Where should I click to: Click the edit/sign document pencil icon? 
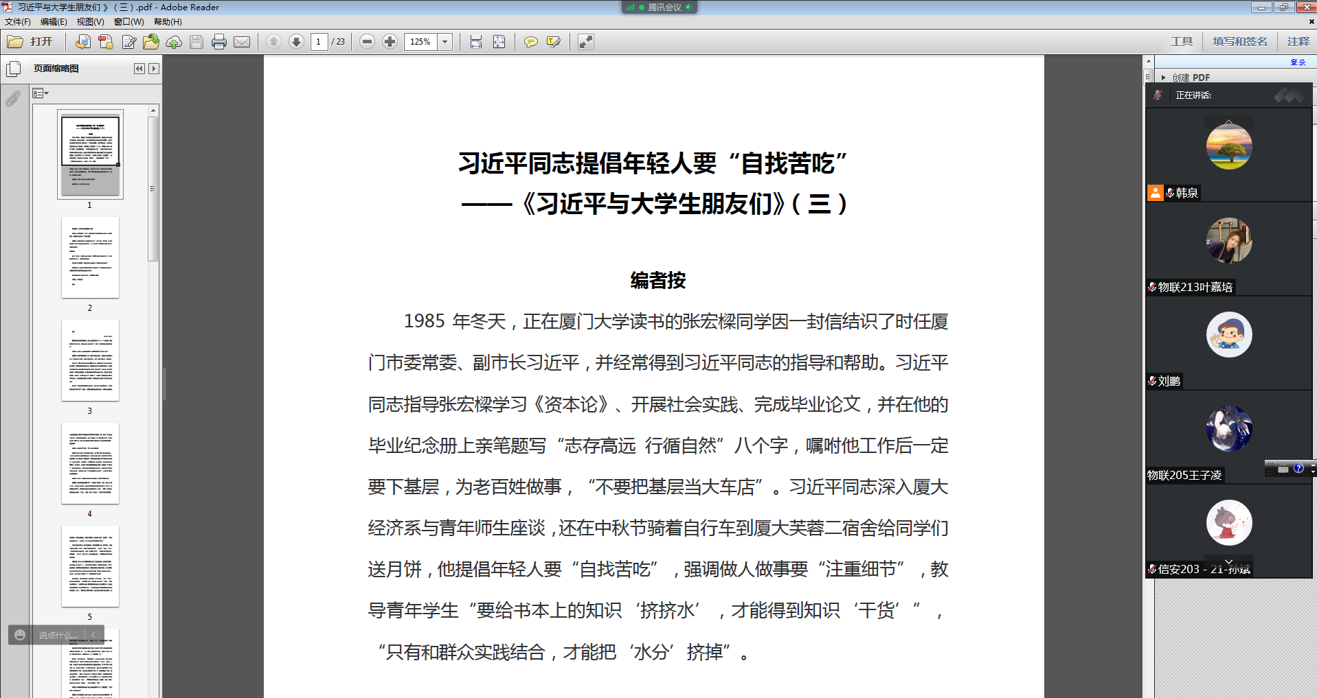[128, 42]
